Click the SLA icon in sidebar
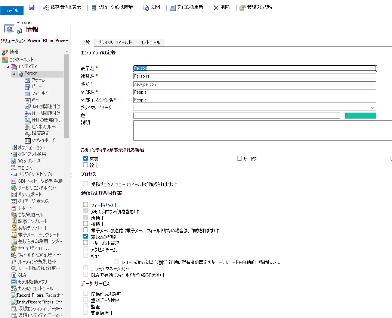This screenshot has height=318, width=392. click(x=14, y=275)
